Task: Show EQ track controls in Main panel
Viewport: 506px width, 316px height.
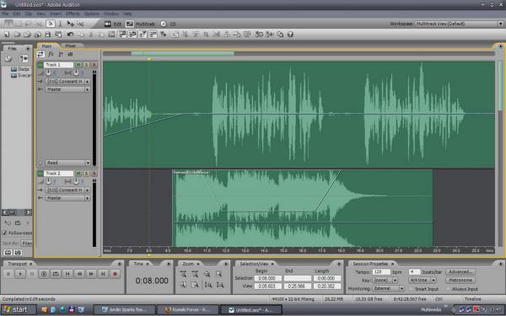Action: [x=70, y=54]
